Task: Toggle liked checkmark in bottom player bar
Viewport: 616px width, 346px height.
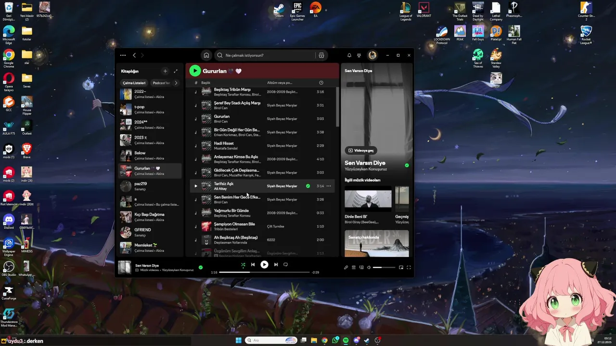Action: click(201, 267)
